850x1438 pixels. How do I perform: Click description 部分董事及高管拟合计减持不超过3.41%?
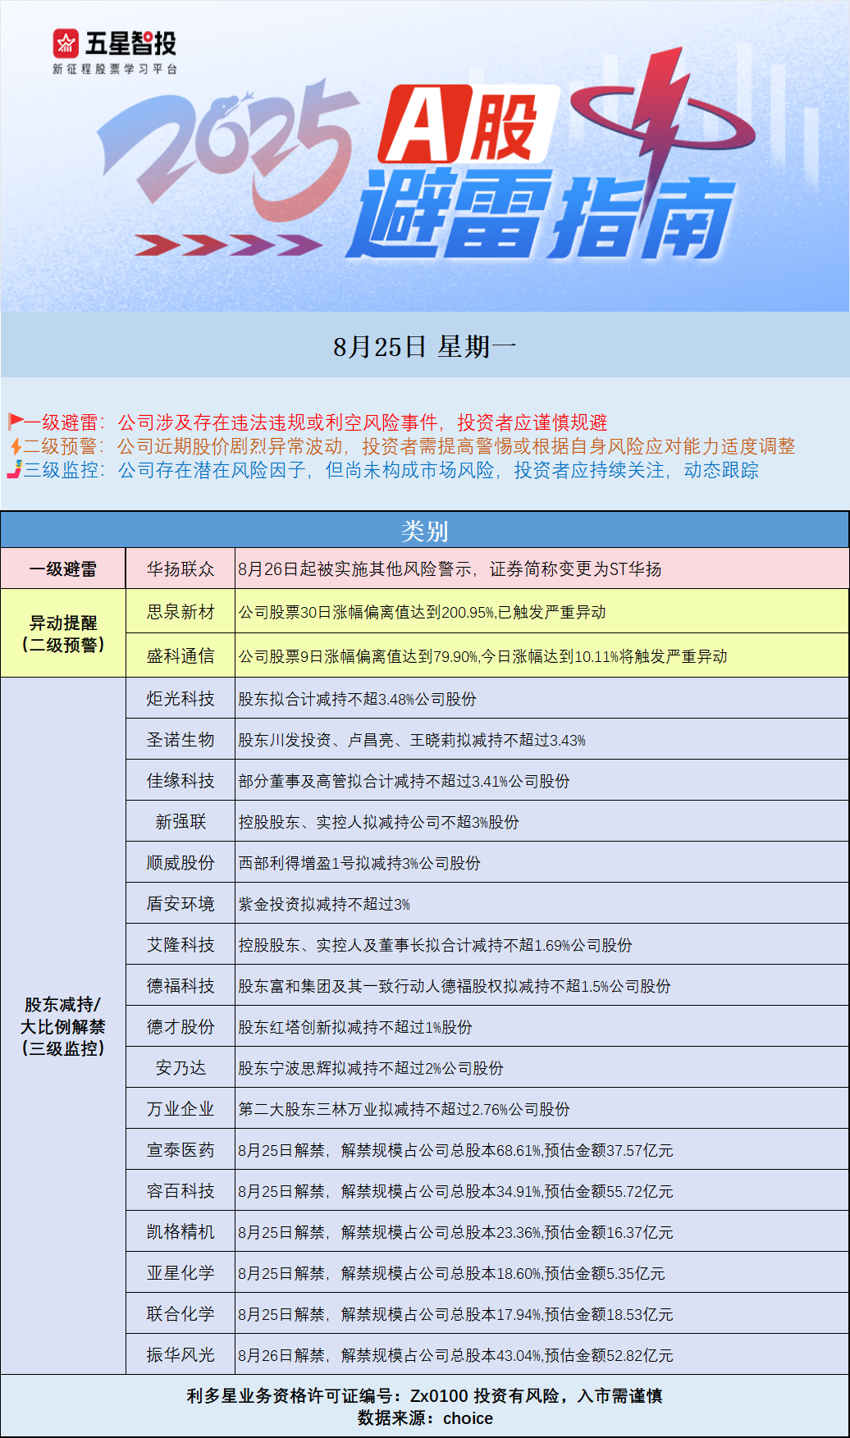click(404, 782)
